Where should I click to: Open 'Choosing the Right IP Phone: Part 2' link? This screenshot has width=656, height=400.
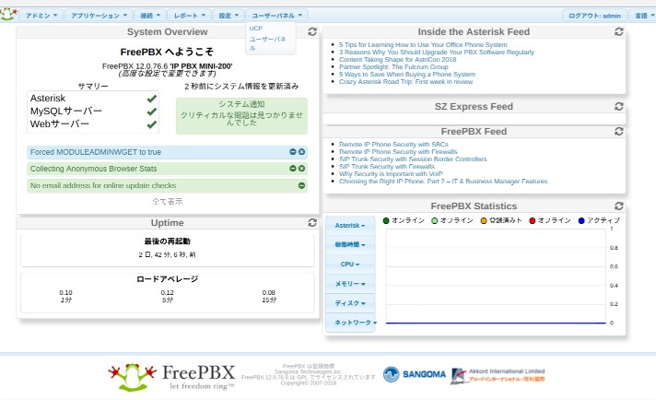click(443, 182)
